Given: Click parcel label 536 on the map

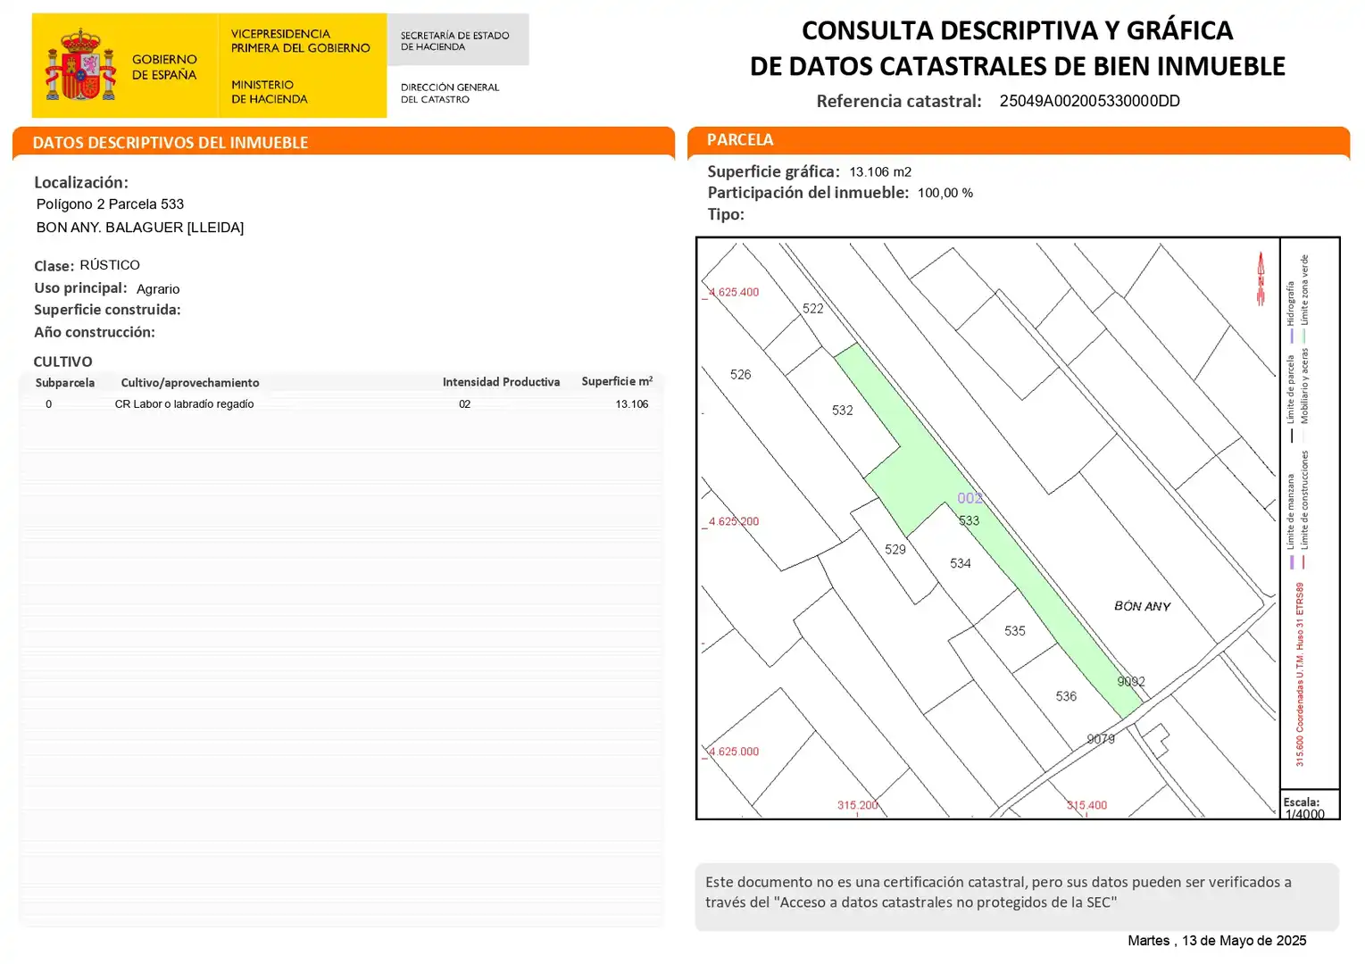Looking at the screenshot, I should [x=1066, y=696].
